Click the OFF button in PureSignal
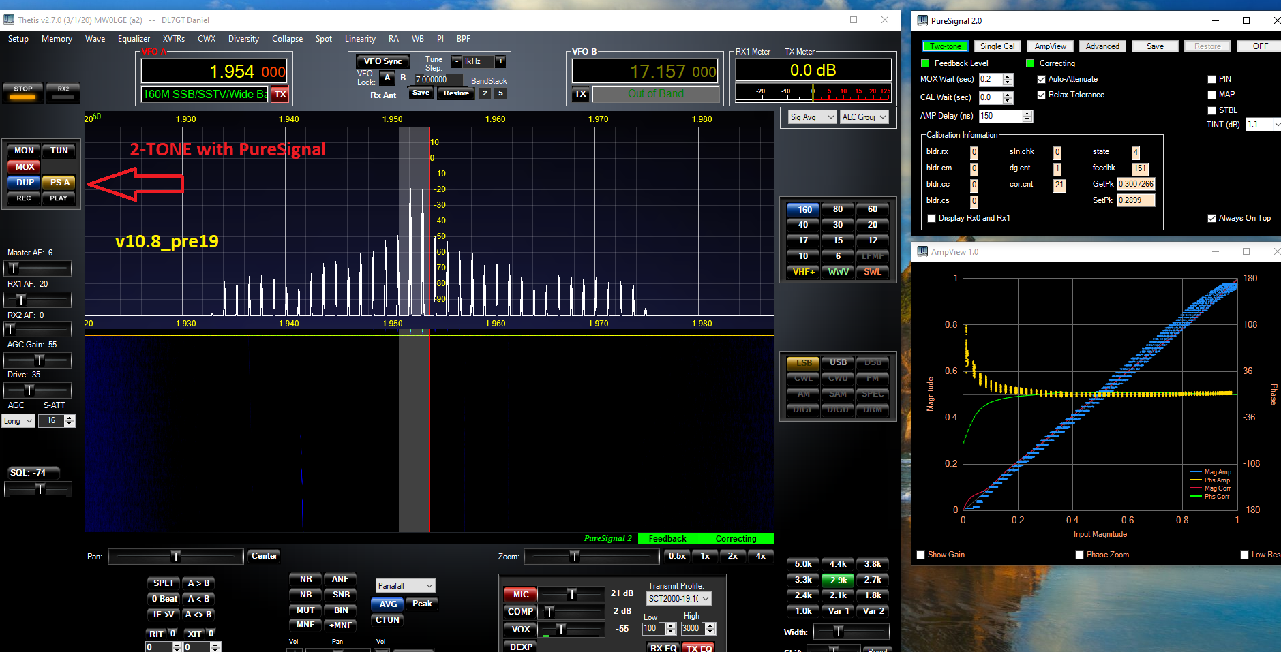1281x652 pixels. (x=1261, y=46)
